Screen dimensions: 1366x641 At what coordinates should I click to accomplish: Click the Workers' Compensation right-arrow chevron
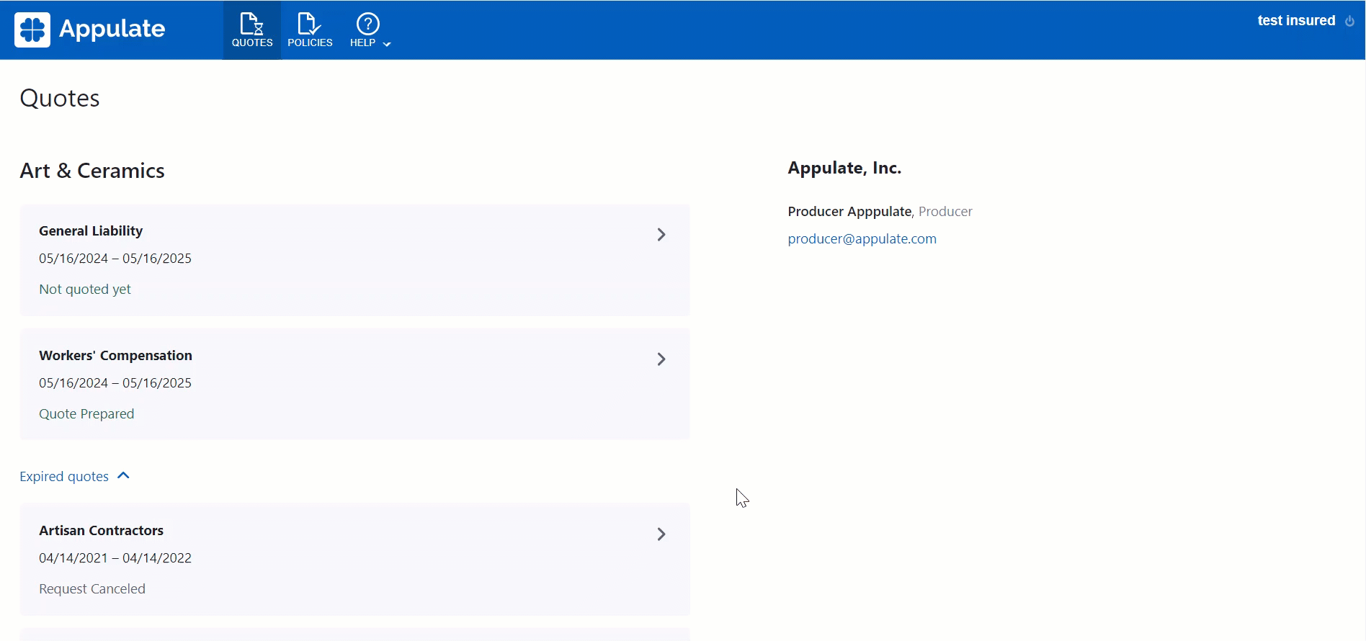pos(661,359)
